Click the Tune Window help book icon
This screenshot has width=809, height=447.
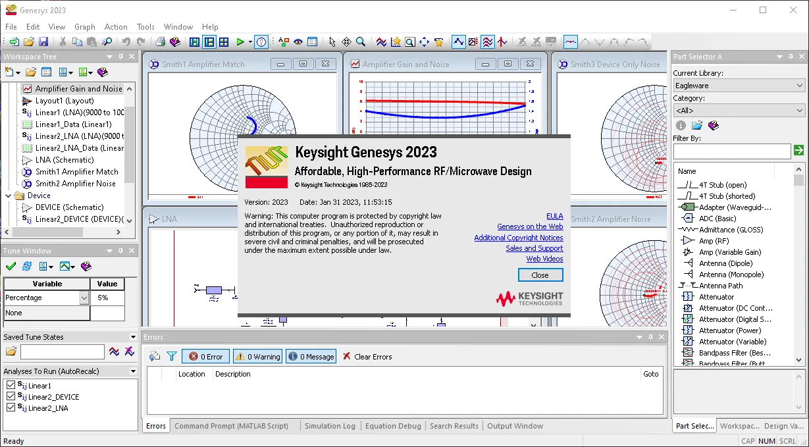pos(85,266)
